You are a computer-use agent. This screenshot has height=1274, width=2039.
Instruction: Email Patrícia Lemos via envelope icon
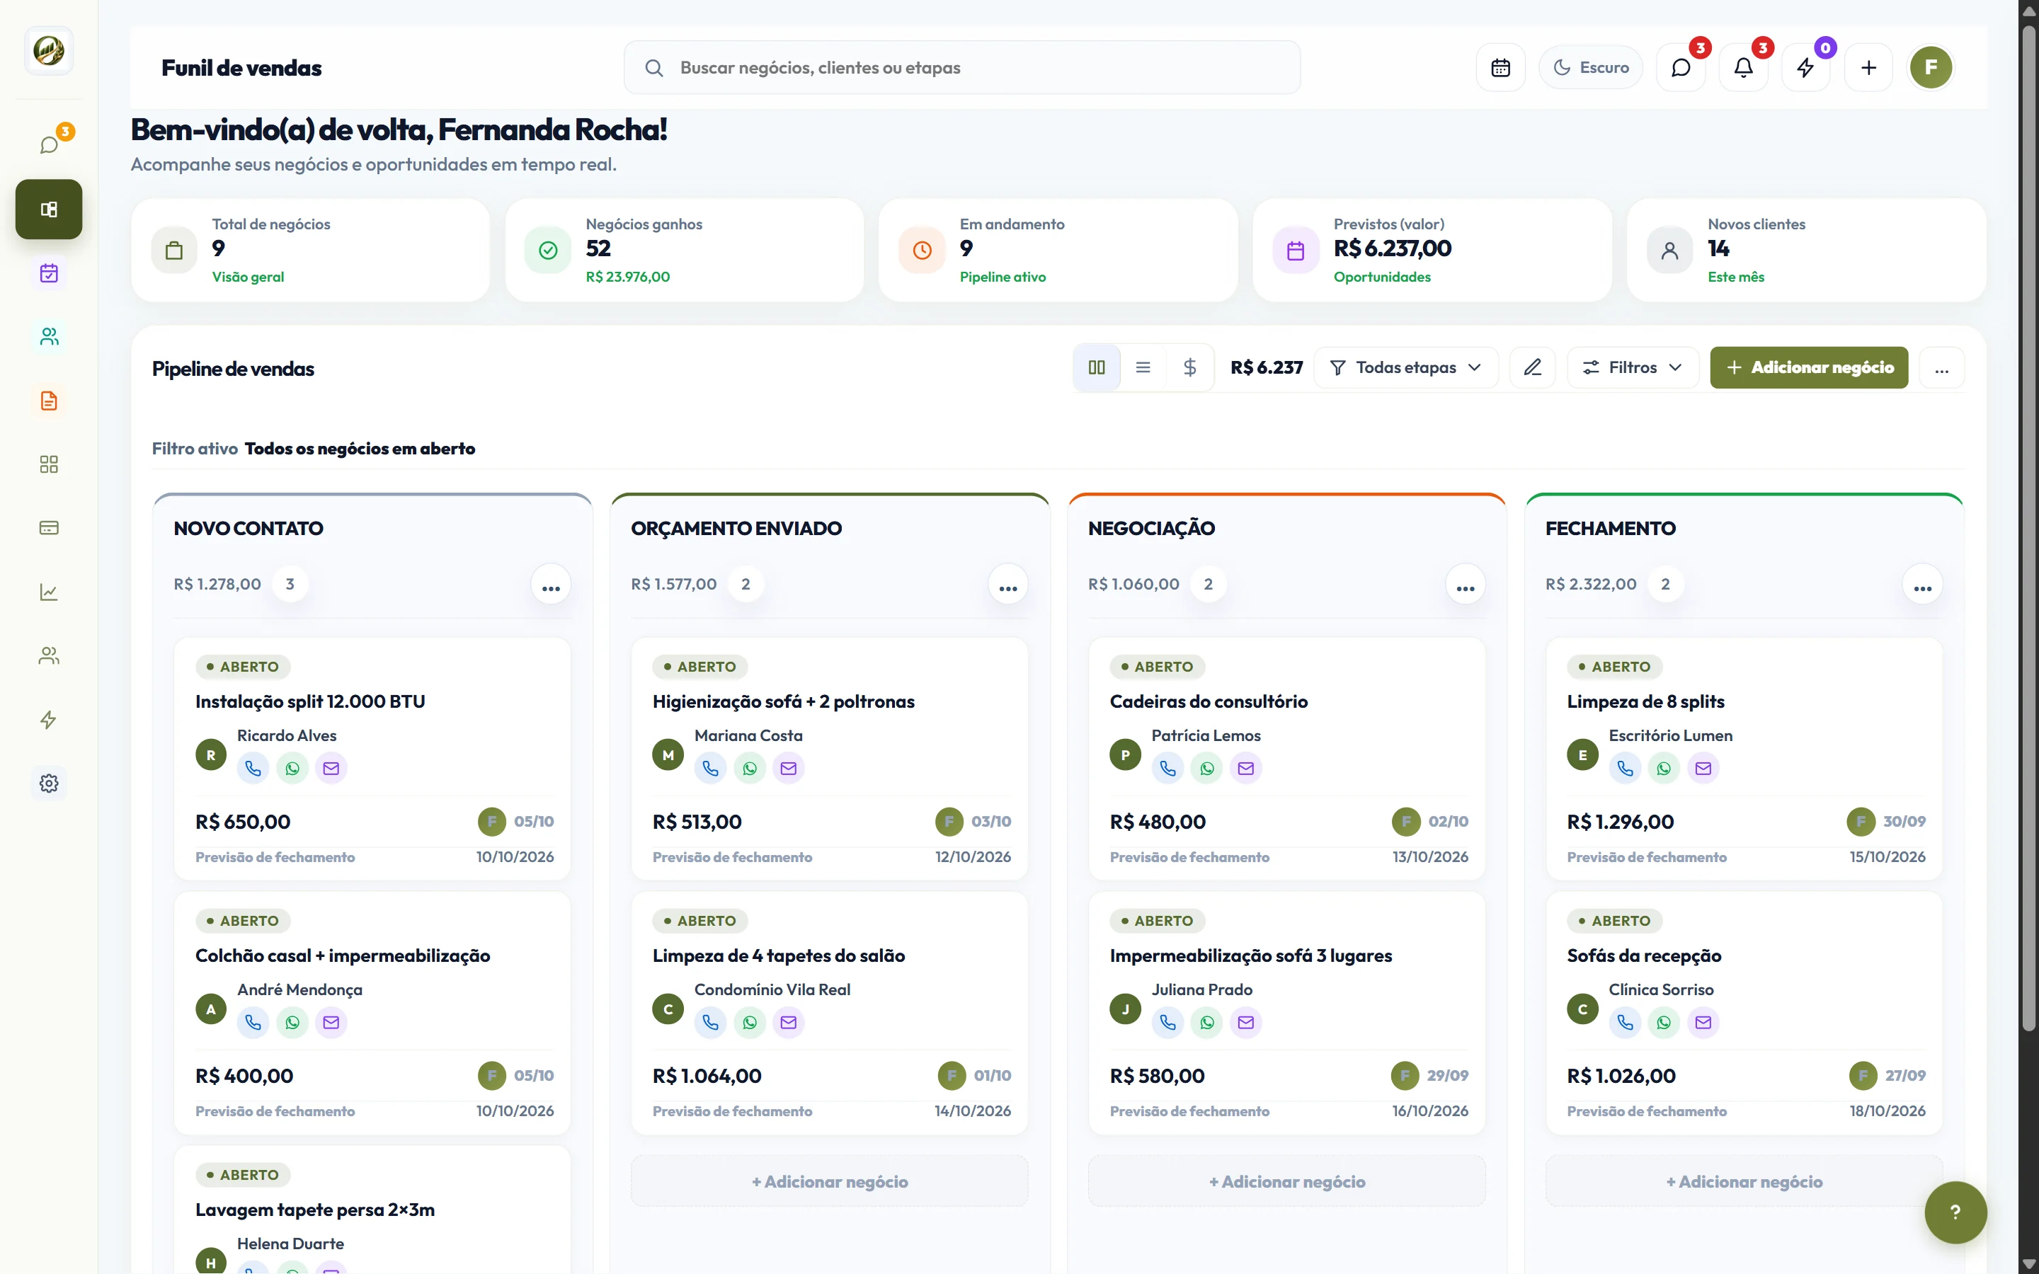(x=1245, y=768)
